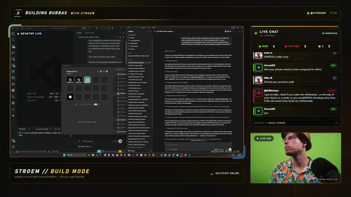Add attachment with plus in VS Code Codex
Image resolution: width=351 pixels, height=197 pixels.
[79, 141]
